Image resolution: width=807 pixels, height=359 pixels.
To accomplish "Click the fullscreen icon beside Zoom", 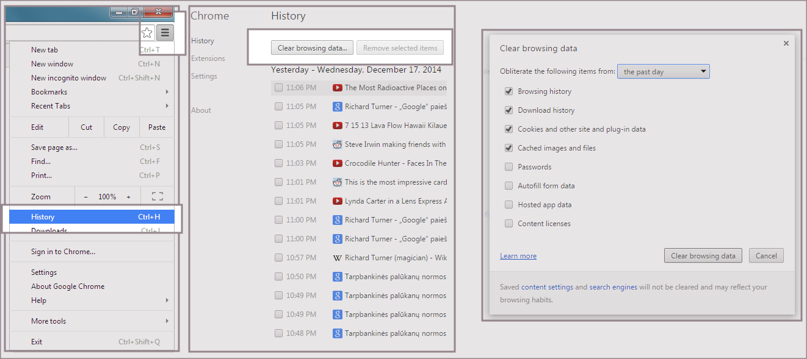I will click(157, 196).
